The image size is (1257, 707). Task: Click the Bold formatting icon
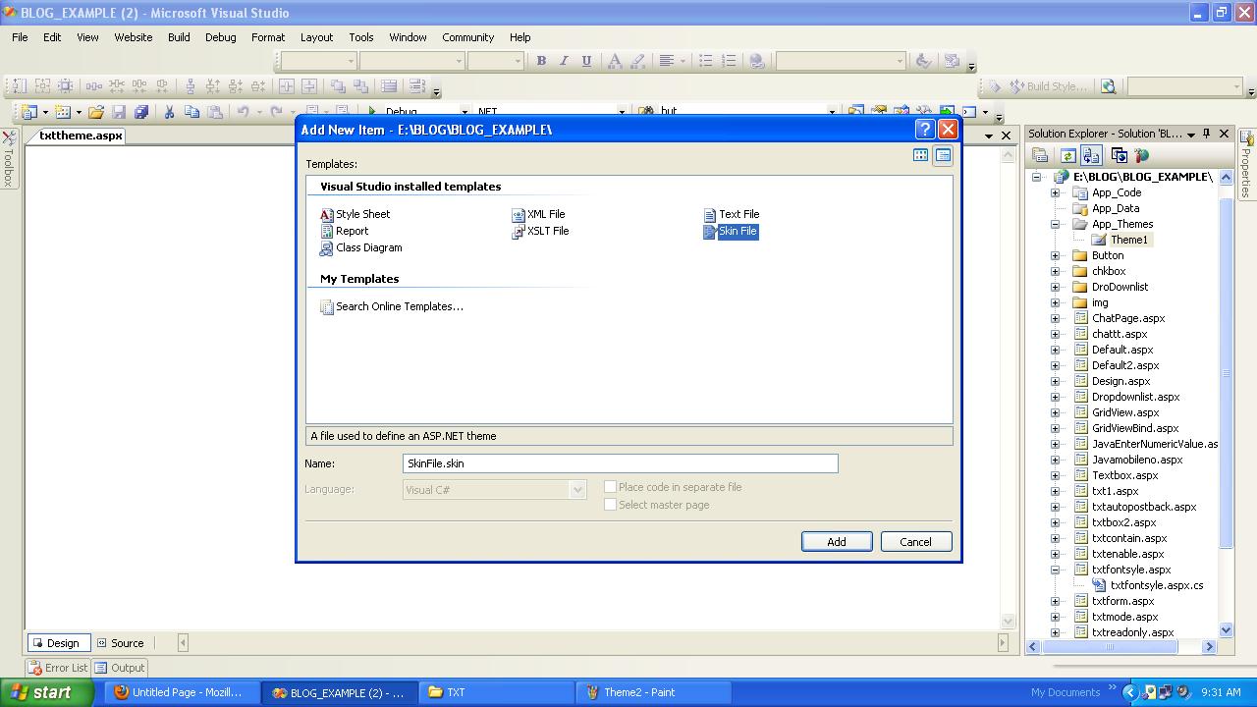(541, 61)
